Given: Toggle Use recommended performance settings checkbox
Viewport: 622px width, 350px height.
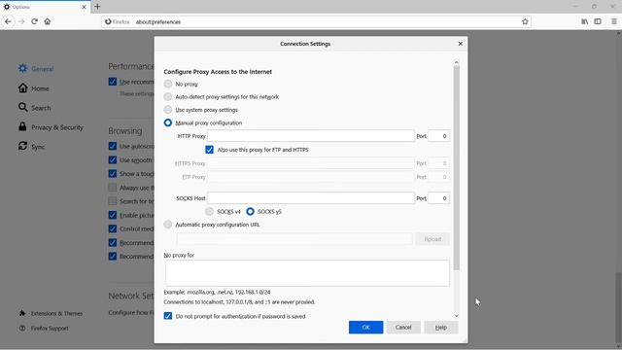Looking at the screenshot, I should [113, 82].
